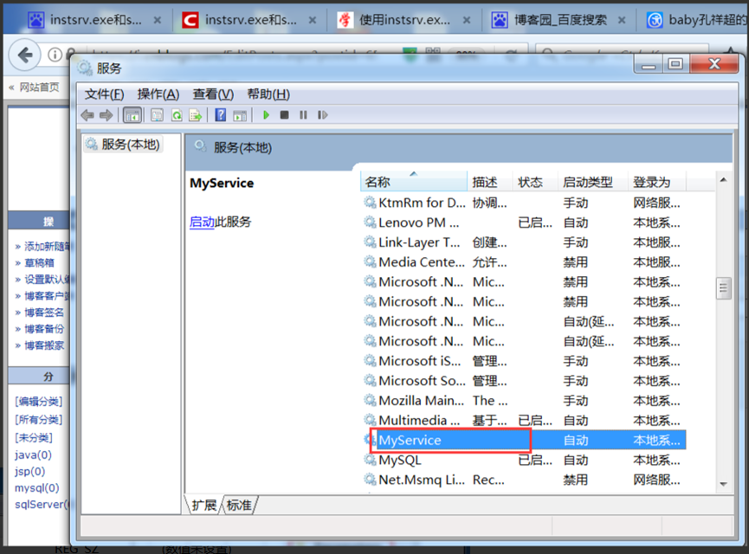749x554 pixels.
Task: Sort by 名称 column header
Action: [413, 182]
